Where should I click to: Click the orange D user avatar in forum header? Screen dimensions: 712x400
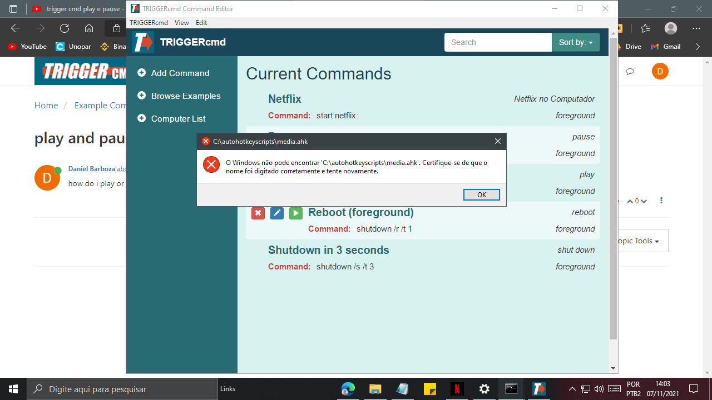point(660,71)
